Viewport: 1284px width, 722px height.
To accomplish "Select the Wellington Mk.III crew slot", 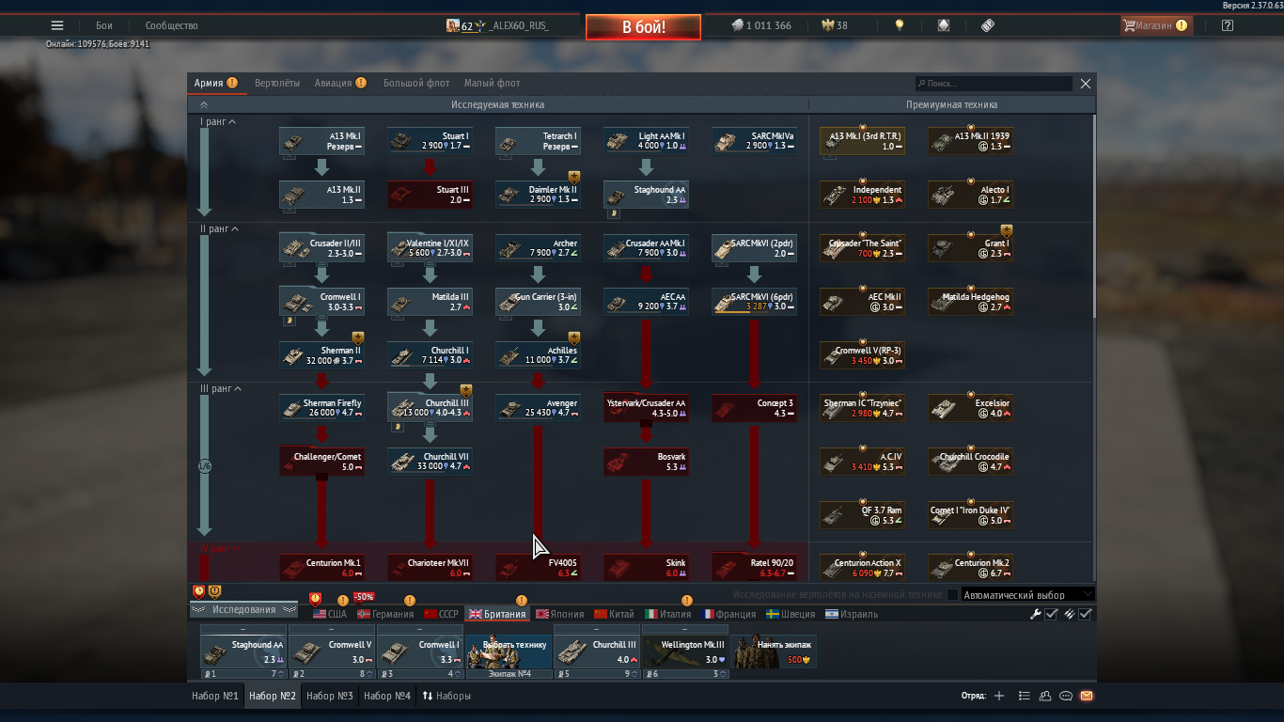I will tap(685, 650).
